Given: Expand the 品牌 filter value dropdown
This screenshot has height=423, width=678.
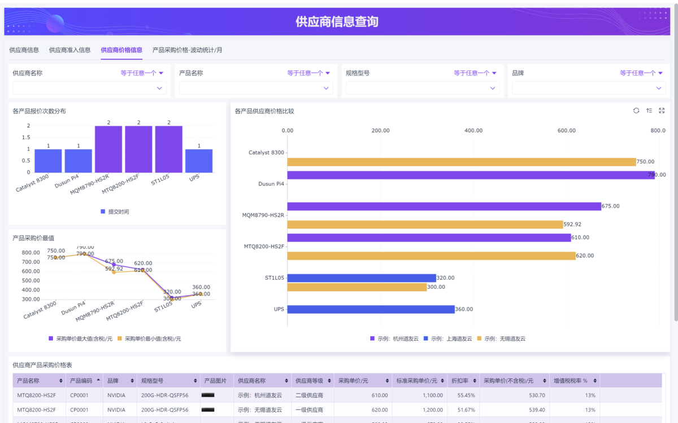Looking at the screenshot, I should point(588,88).
